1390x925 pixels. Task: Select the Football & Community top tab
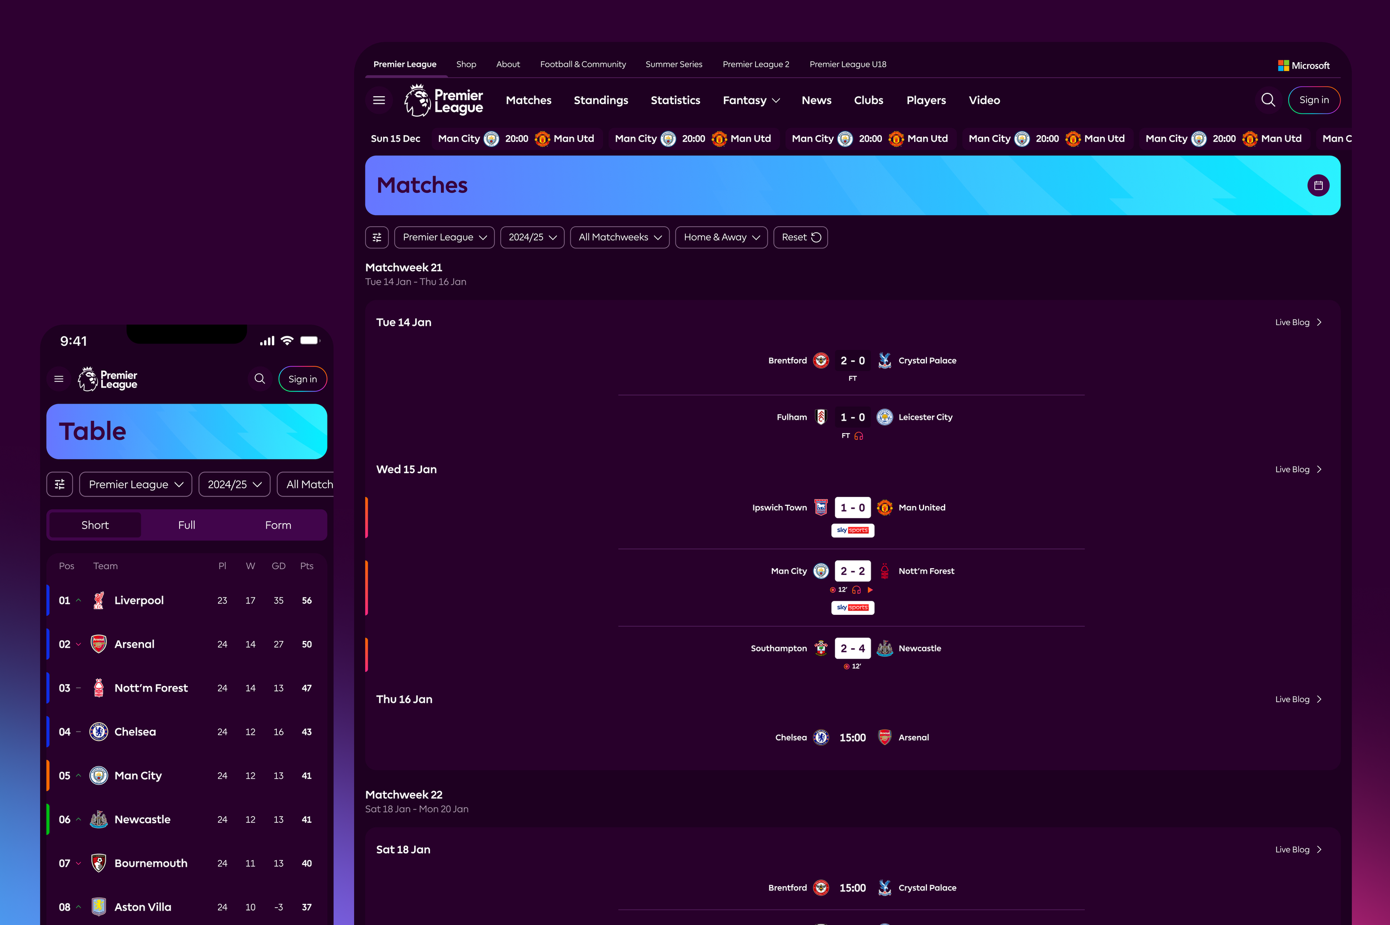583,64
